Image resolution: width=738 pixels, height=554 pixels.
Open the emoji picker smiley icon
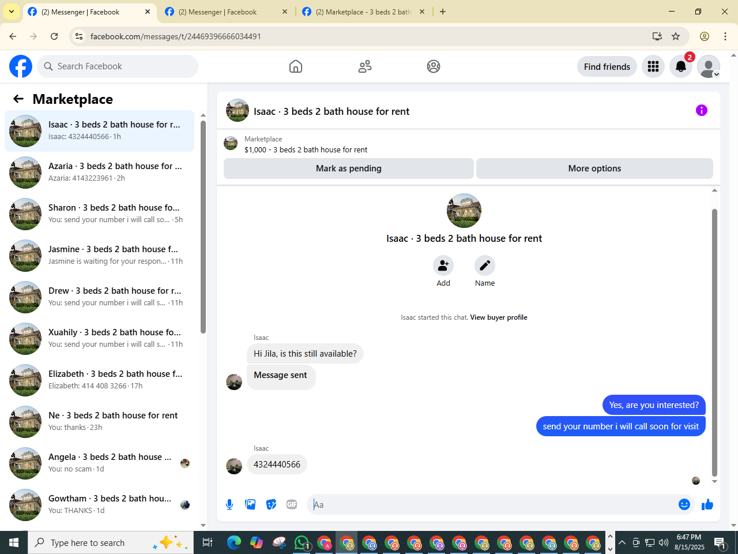684,504
